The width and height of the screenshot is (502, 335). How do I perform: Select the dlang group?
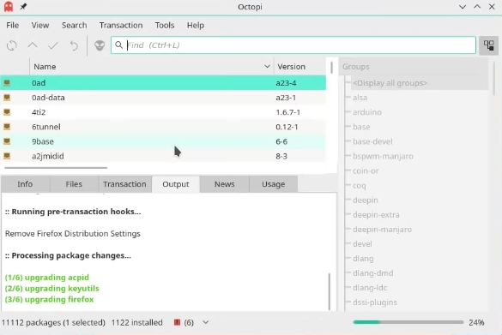click(363, 259)
